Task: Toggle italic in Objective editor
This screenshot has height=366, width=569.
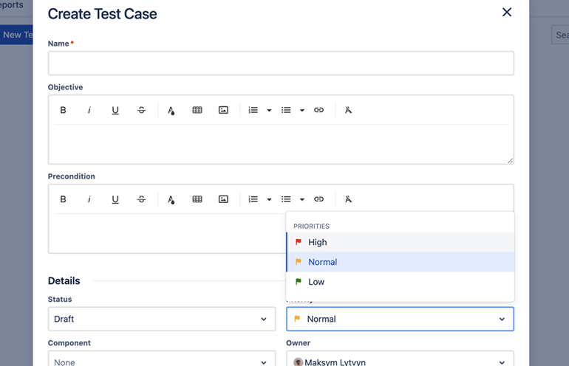Action: [x=89, y=110]
